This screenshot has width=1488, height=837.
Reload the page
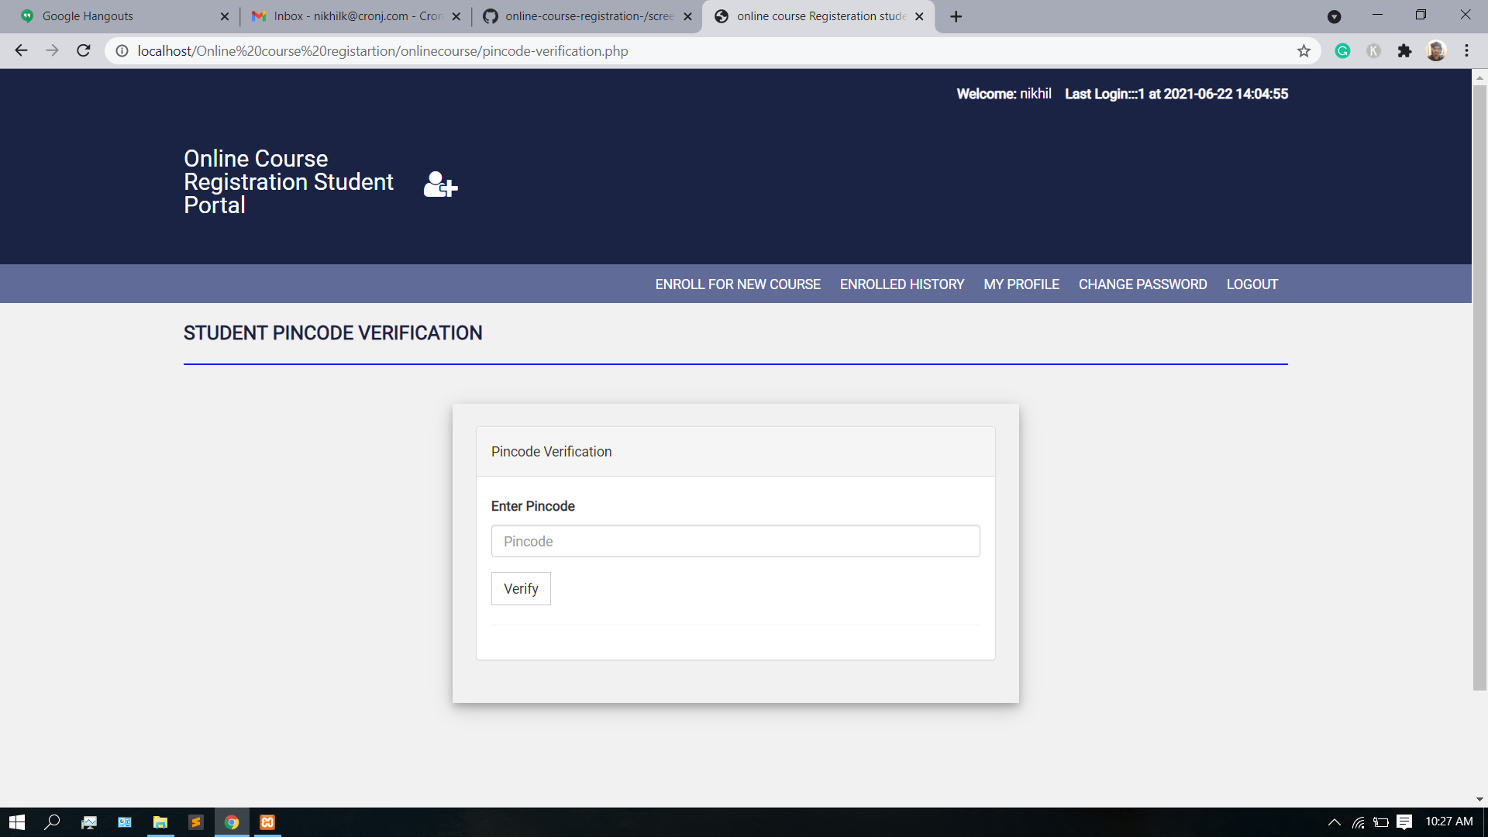pyautogui.click(x=84, y=51)
